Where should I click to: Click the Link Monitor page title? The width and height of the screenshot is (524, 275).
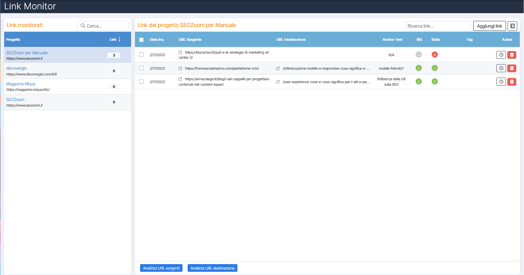point(30,6)
